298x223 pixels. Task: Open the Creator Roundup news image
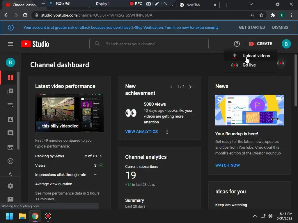click(x=249, y=110)
